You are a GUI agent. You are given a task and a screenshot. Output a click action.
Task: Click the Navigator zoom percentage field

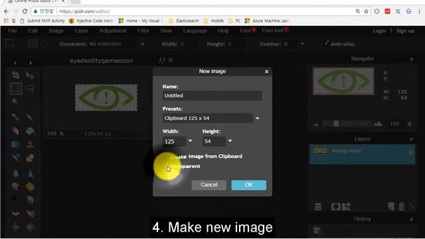[x=396, y=124]
